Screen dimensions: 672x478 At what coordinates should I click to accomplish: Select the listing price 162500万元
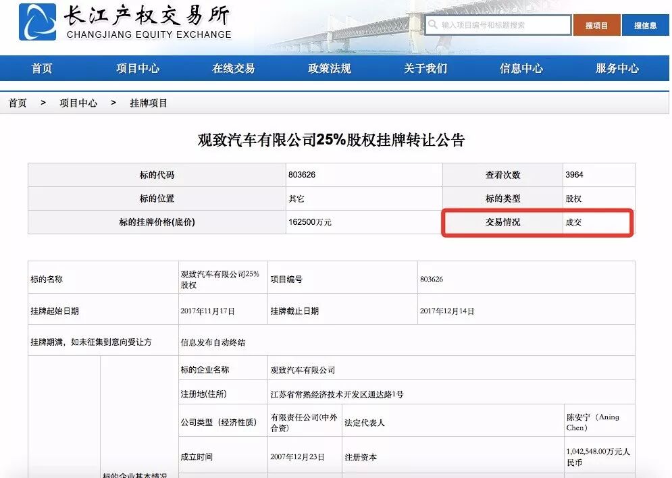[310, 222]
